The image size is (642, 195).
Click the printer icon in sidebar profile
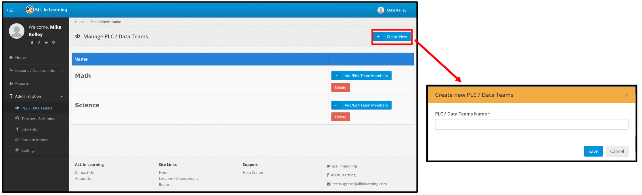(46, 42)
